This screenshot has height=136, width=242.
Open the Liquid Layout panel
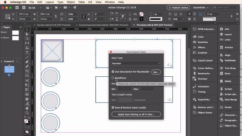(x=203, y=60)
